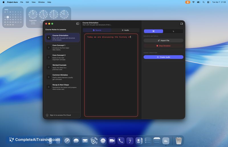Stop Dictation recording
228x147 pixels.
pyautogui.click(x=163, y=46)
